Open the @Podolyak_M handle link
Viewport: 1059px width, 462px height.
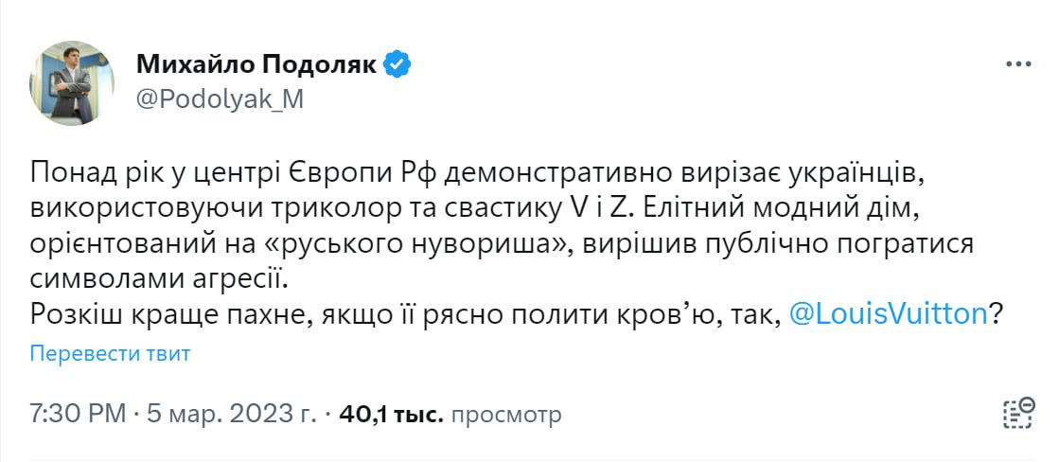tap(220, 99)
